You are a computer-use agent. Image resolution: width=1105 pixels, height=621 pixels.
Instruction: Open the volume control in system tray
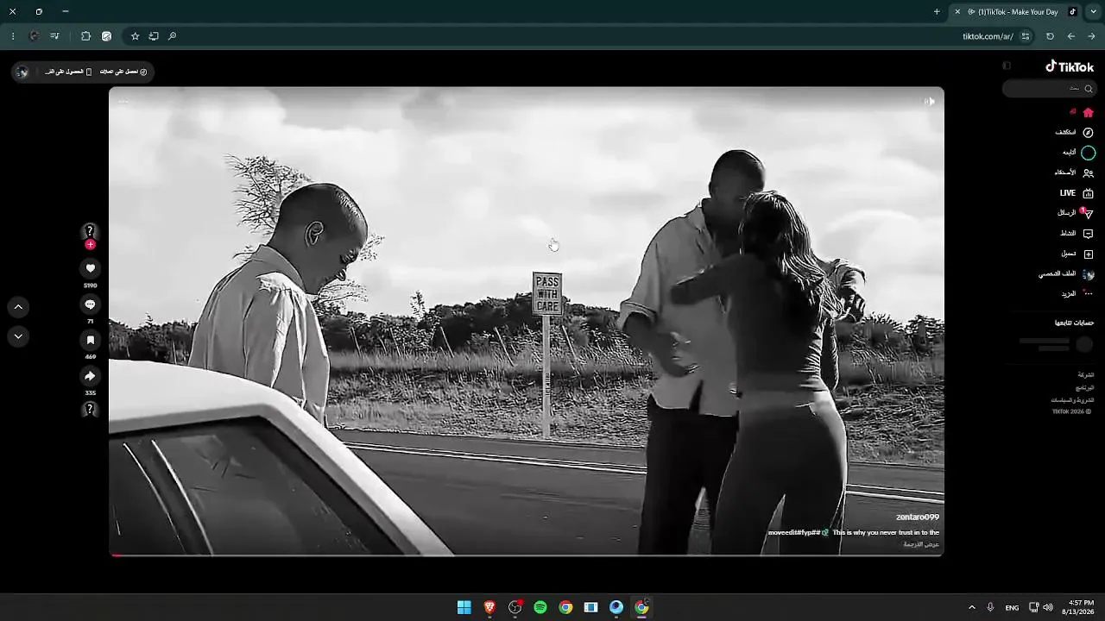(x=1048, y=607)
